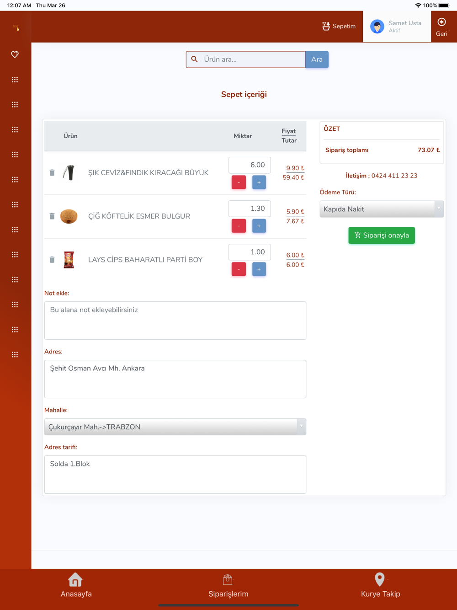
Task: Click the ŞIK CEVİZ&FINDIK KIRACAĞI BÜYÜK product name
Action: point(148,173)
